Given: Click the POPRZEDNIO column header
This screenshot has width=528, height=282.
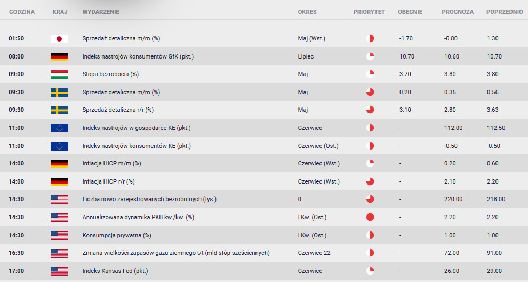Looking at the screenshot, I should [505, 12].
